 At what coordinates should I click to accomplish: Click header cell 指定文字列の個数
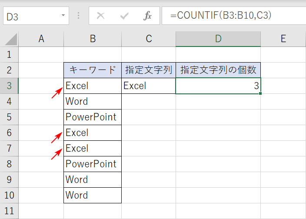218,70
